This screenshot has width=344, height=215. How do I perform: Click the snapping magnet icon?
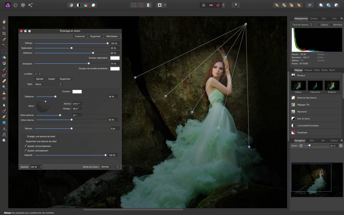pos(218,5)
